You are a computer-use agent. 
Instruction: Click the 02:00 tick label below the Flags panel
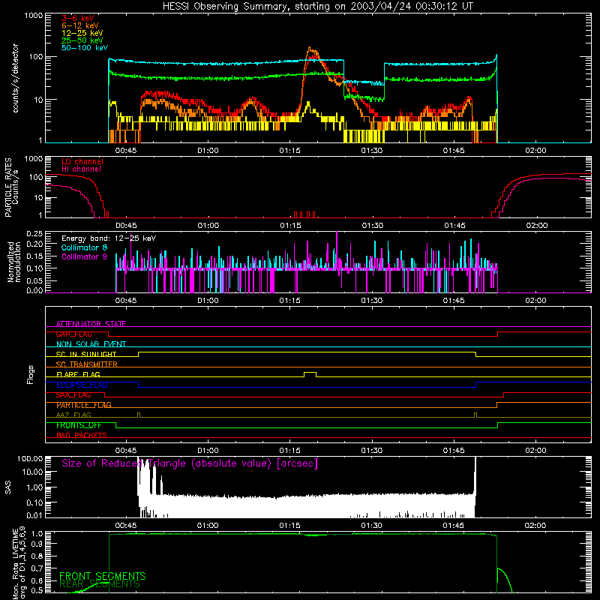[535, 450]
